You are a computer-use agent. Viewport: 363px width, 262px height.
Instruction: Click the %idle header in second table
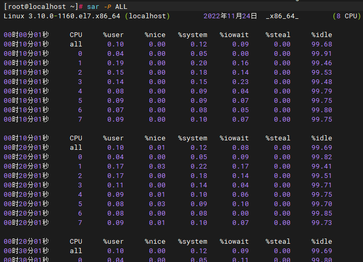[321, 138]
